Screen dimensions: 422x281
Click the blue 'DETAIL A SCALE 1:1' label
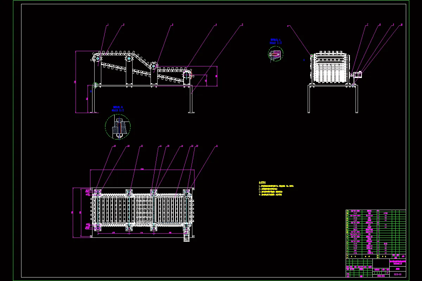[276, 41]
